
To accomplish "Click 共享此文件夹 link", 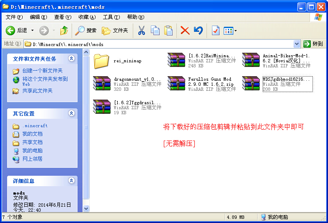I will coord(37,91).
